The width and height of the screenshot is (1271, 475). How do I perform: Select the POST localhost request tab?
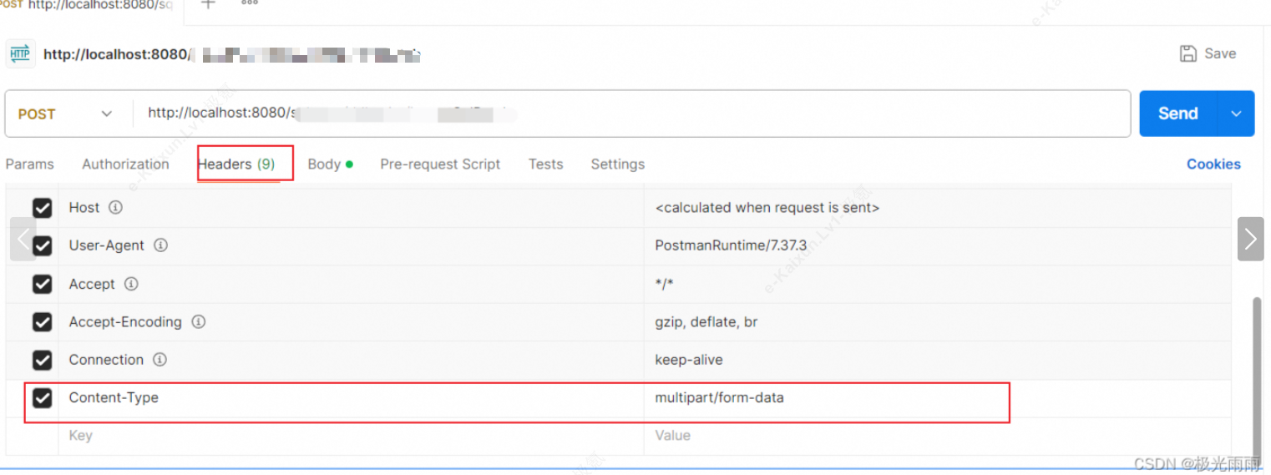tap(86, 5)
